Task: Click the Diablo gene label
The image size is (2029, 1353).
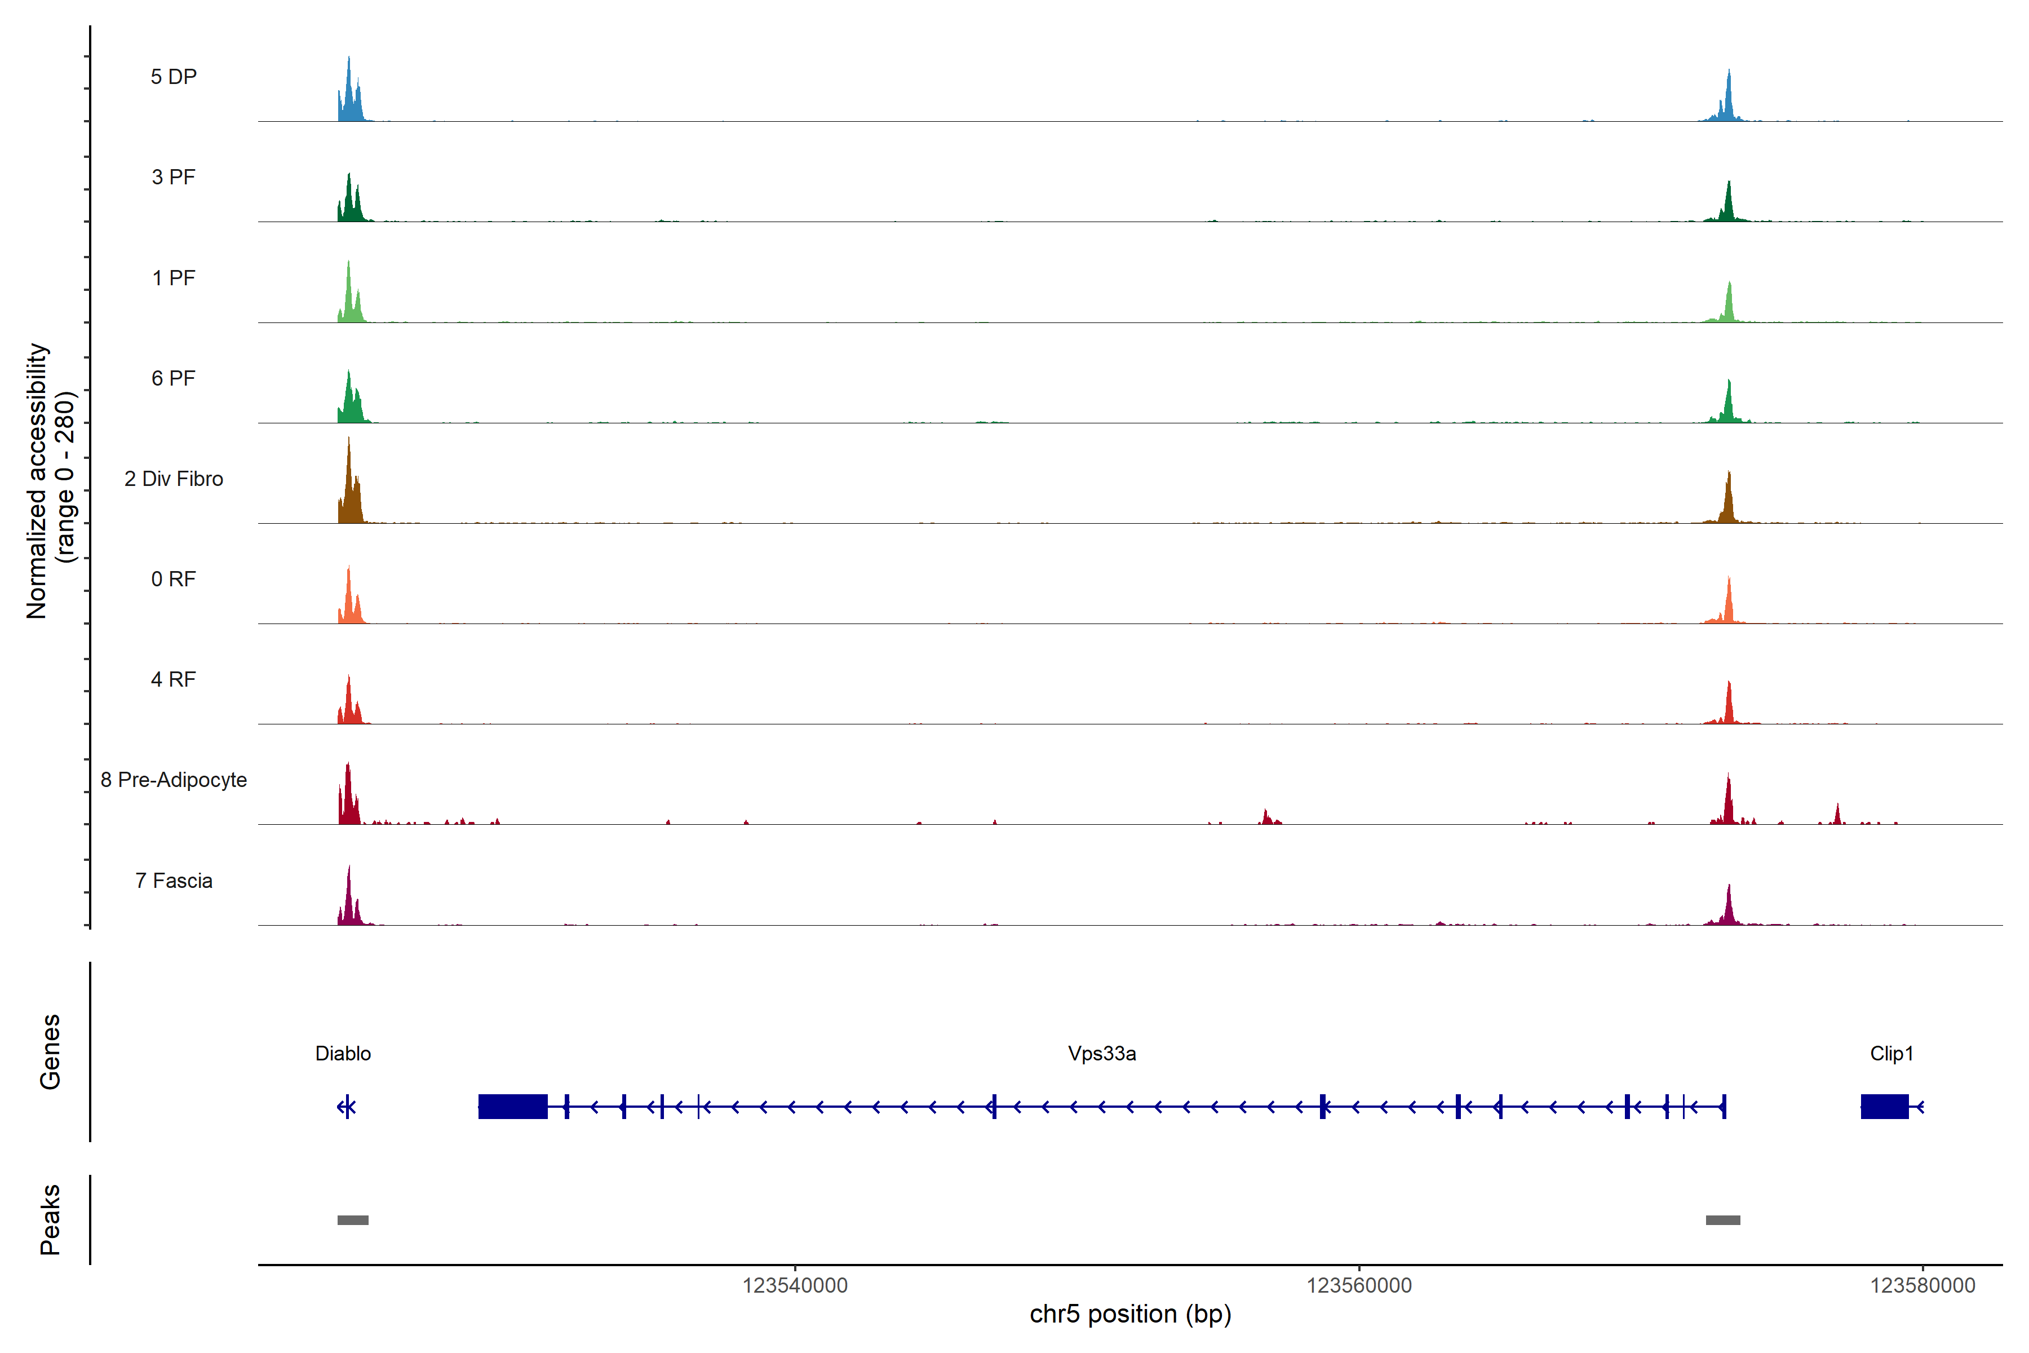Action: (343, 1054)
